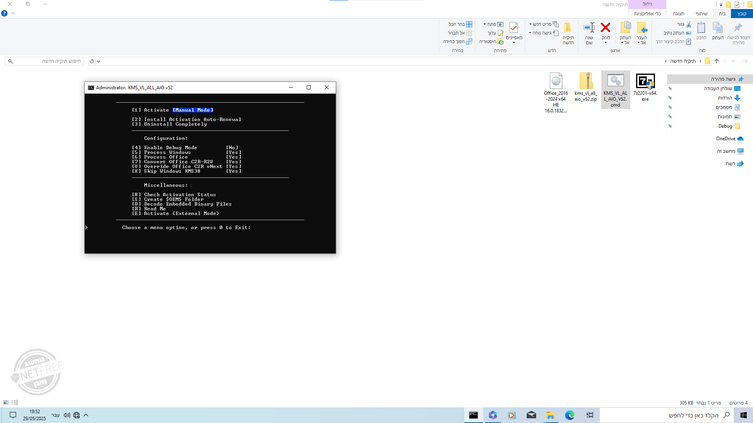Click the Manage (ניהול) contextual tab
The height and width of the screenshot is (423, 753).
(x=647, y=4)
